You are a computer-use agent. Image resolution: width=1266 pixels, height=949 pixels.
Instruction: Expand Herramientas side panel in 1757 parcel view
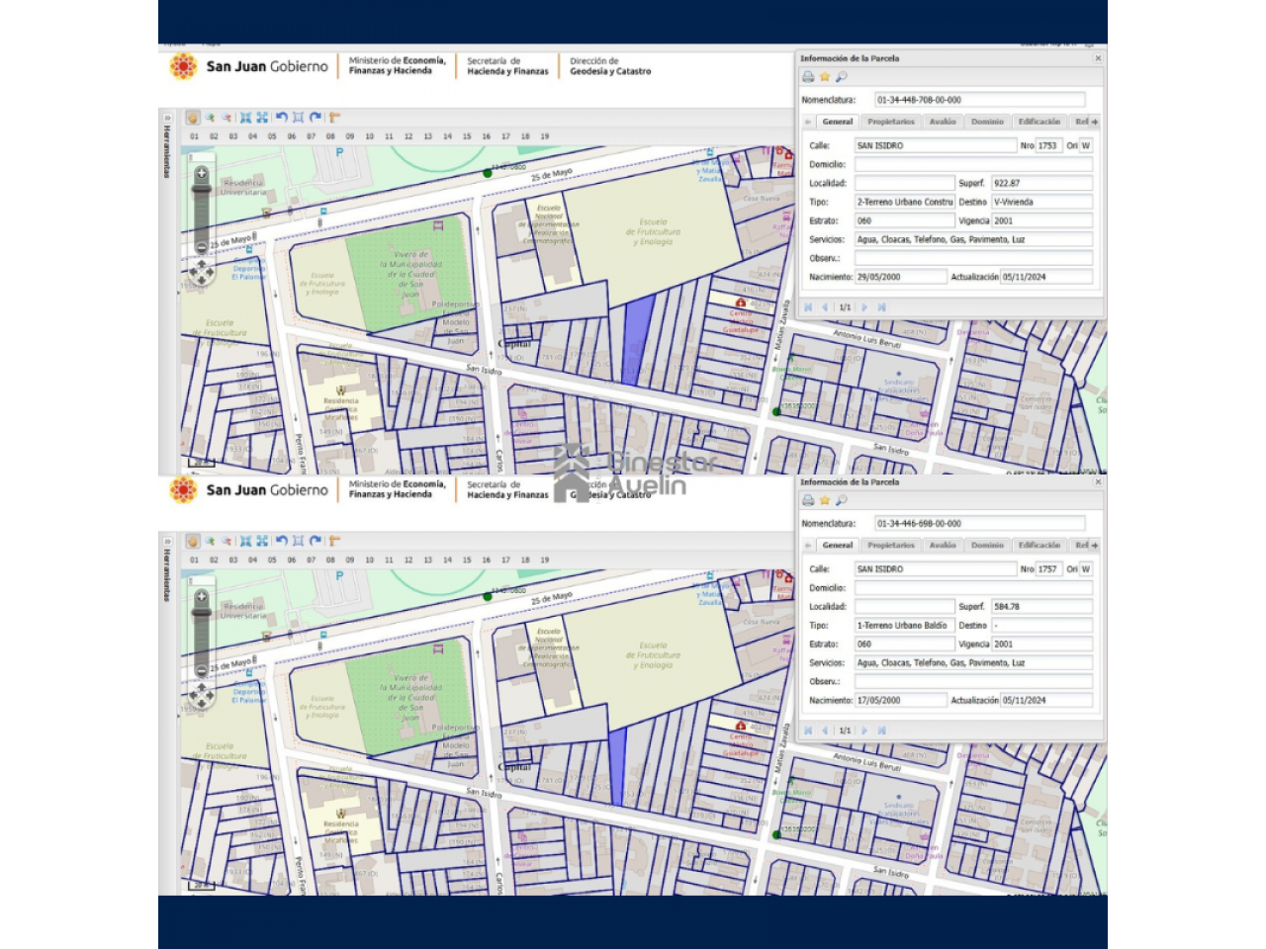[167, 542]
